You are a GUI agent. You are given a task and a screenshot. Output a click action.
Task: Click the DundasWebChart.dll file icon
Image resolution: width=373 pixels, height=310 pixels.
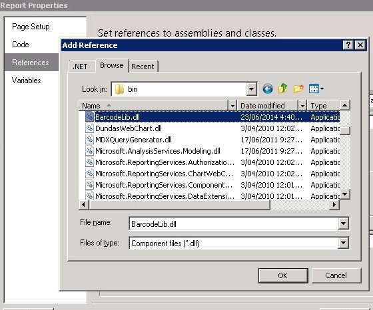(89, 128)
